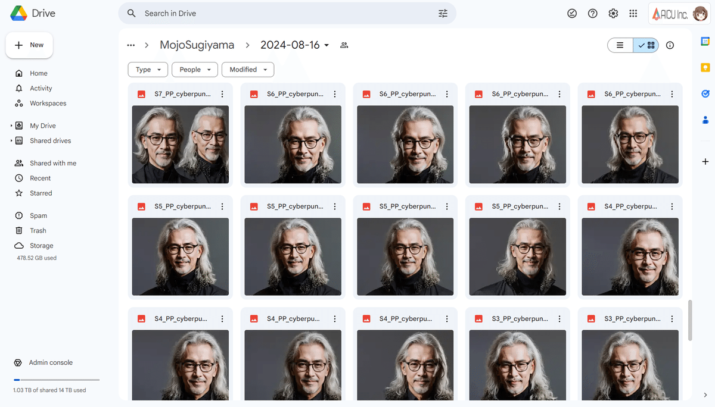Click the get add-ons plus icon

pos(705,161)
